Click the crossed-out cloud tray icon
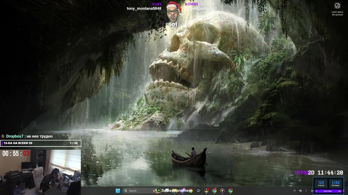 [x=300, y=191]
